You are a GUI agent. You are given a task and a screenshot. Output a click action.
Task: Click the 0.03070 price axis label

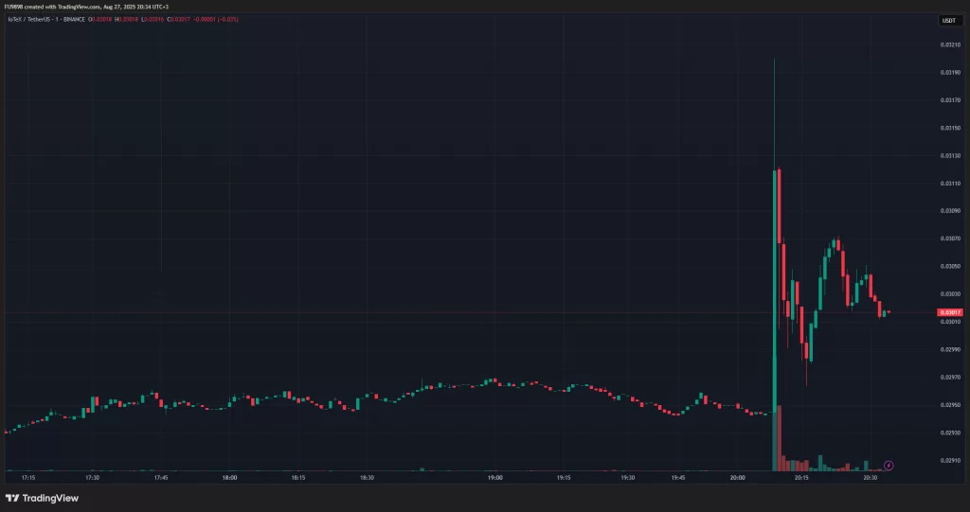(x=949, y=238)
